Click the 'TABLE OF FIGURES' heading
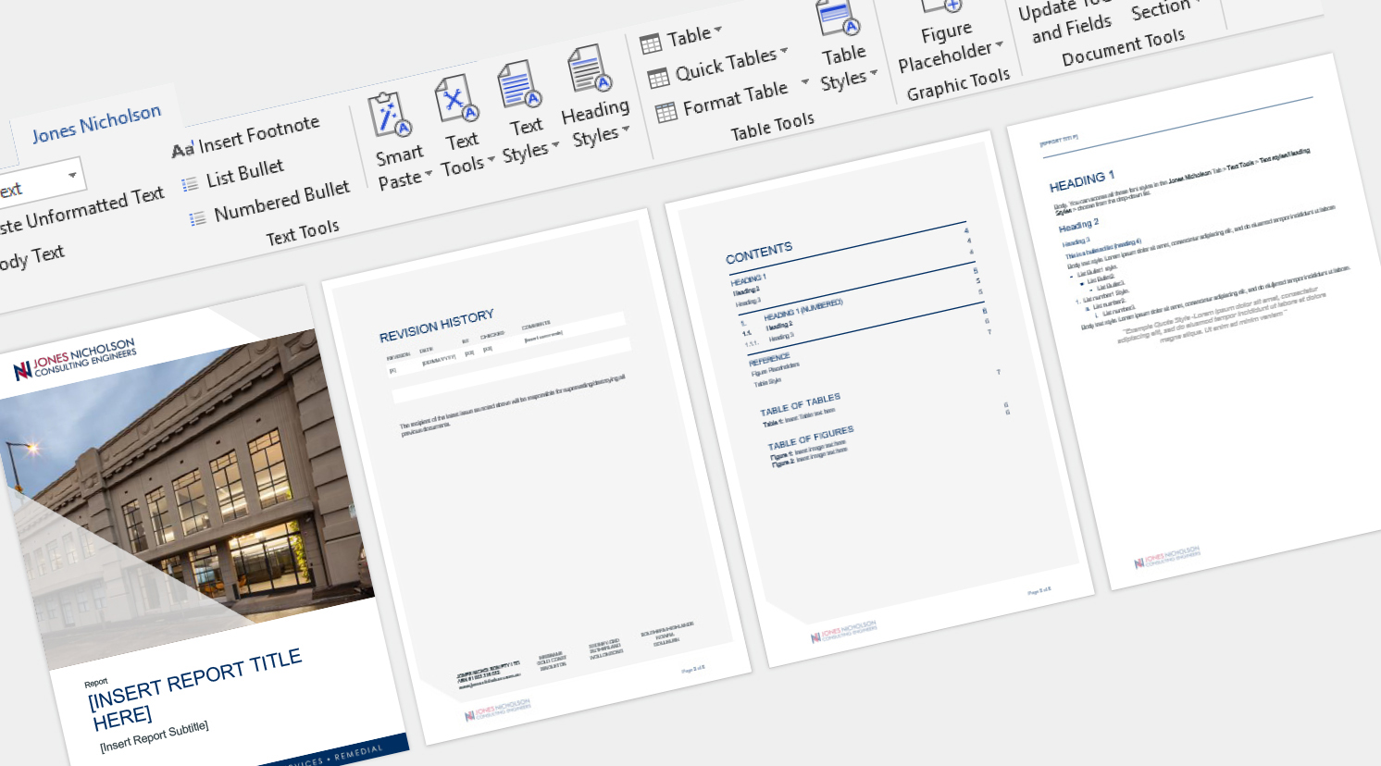The height and width of the screenshot is (766, 1381). [811, 438]
